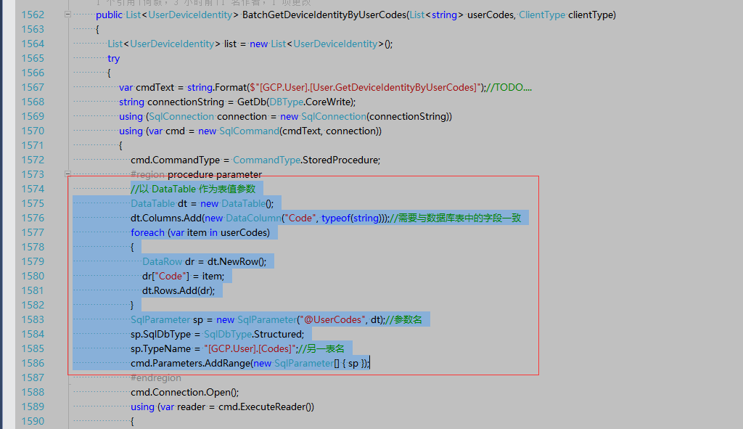Click line number 1567 in the gutter

[33, 87]
